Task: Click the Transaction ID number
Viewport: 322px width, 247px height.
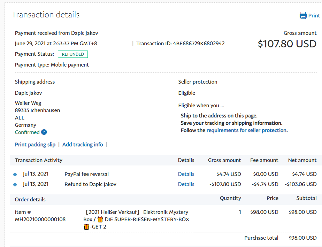Action: pos(199,44)
